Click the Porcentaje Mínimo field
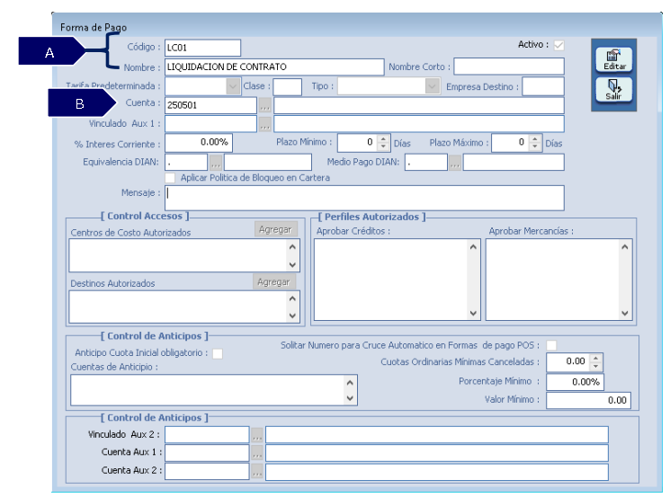 point(575,382)
